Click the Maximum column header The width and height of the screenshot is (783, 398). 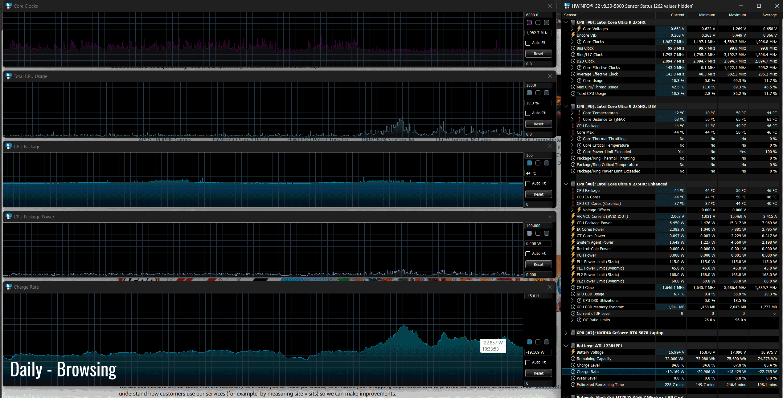click(737, 15)
